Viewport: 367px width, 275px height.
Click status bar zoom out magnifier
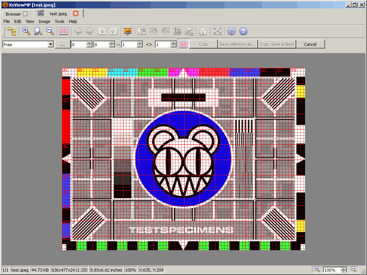354,270
